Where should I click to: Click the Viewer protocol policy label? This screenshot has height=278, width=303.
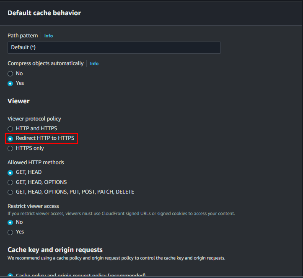(x=34, y=119)
